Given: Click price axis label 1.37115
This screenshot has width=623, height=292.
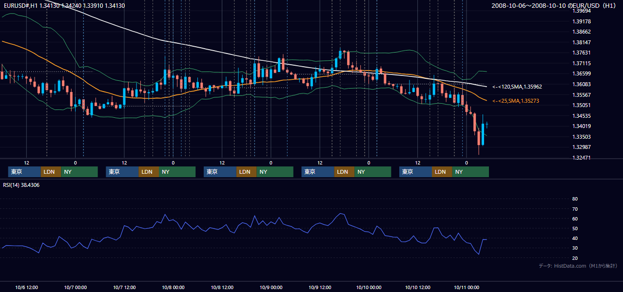Looking at the screenshot, I should (x=582, y=63).
